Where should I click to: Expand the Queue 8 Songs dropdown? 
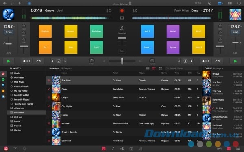214,69
